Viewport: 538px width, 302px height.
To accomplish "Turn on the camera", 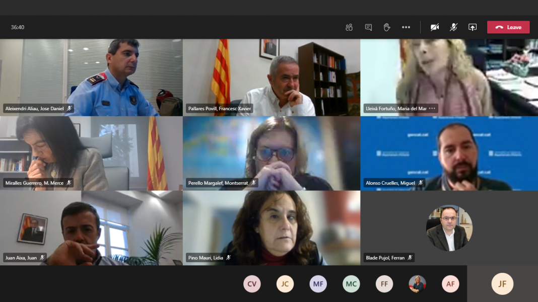I will 435,27.
